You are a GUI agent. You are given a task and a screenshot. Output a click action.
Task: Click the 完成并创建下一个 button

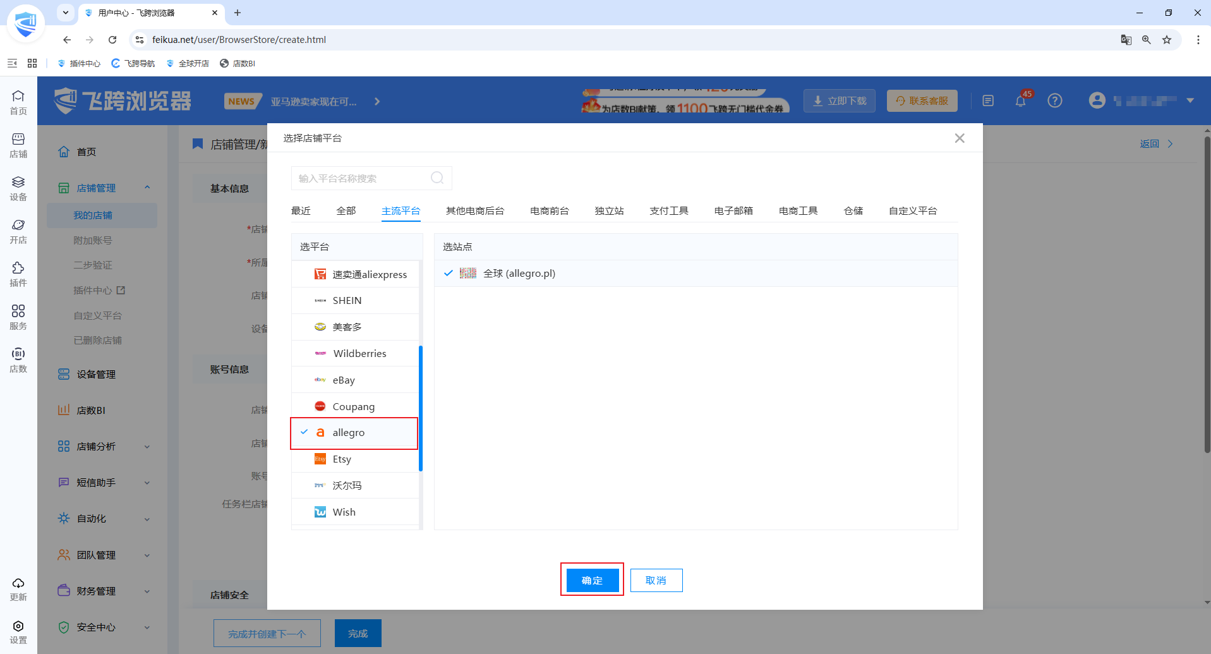(267, 633)
